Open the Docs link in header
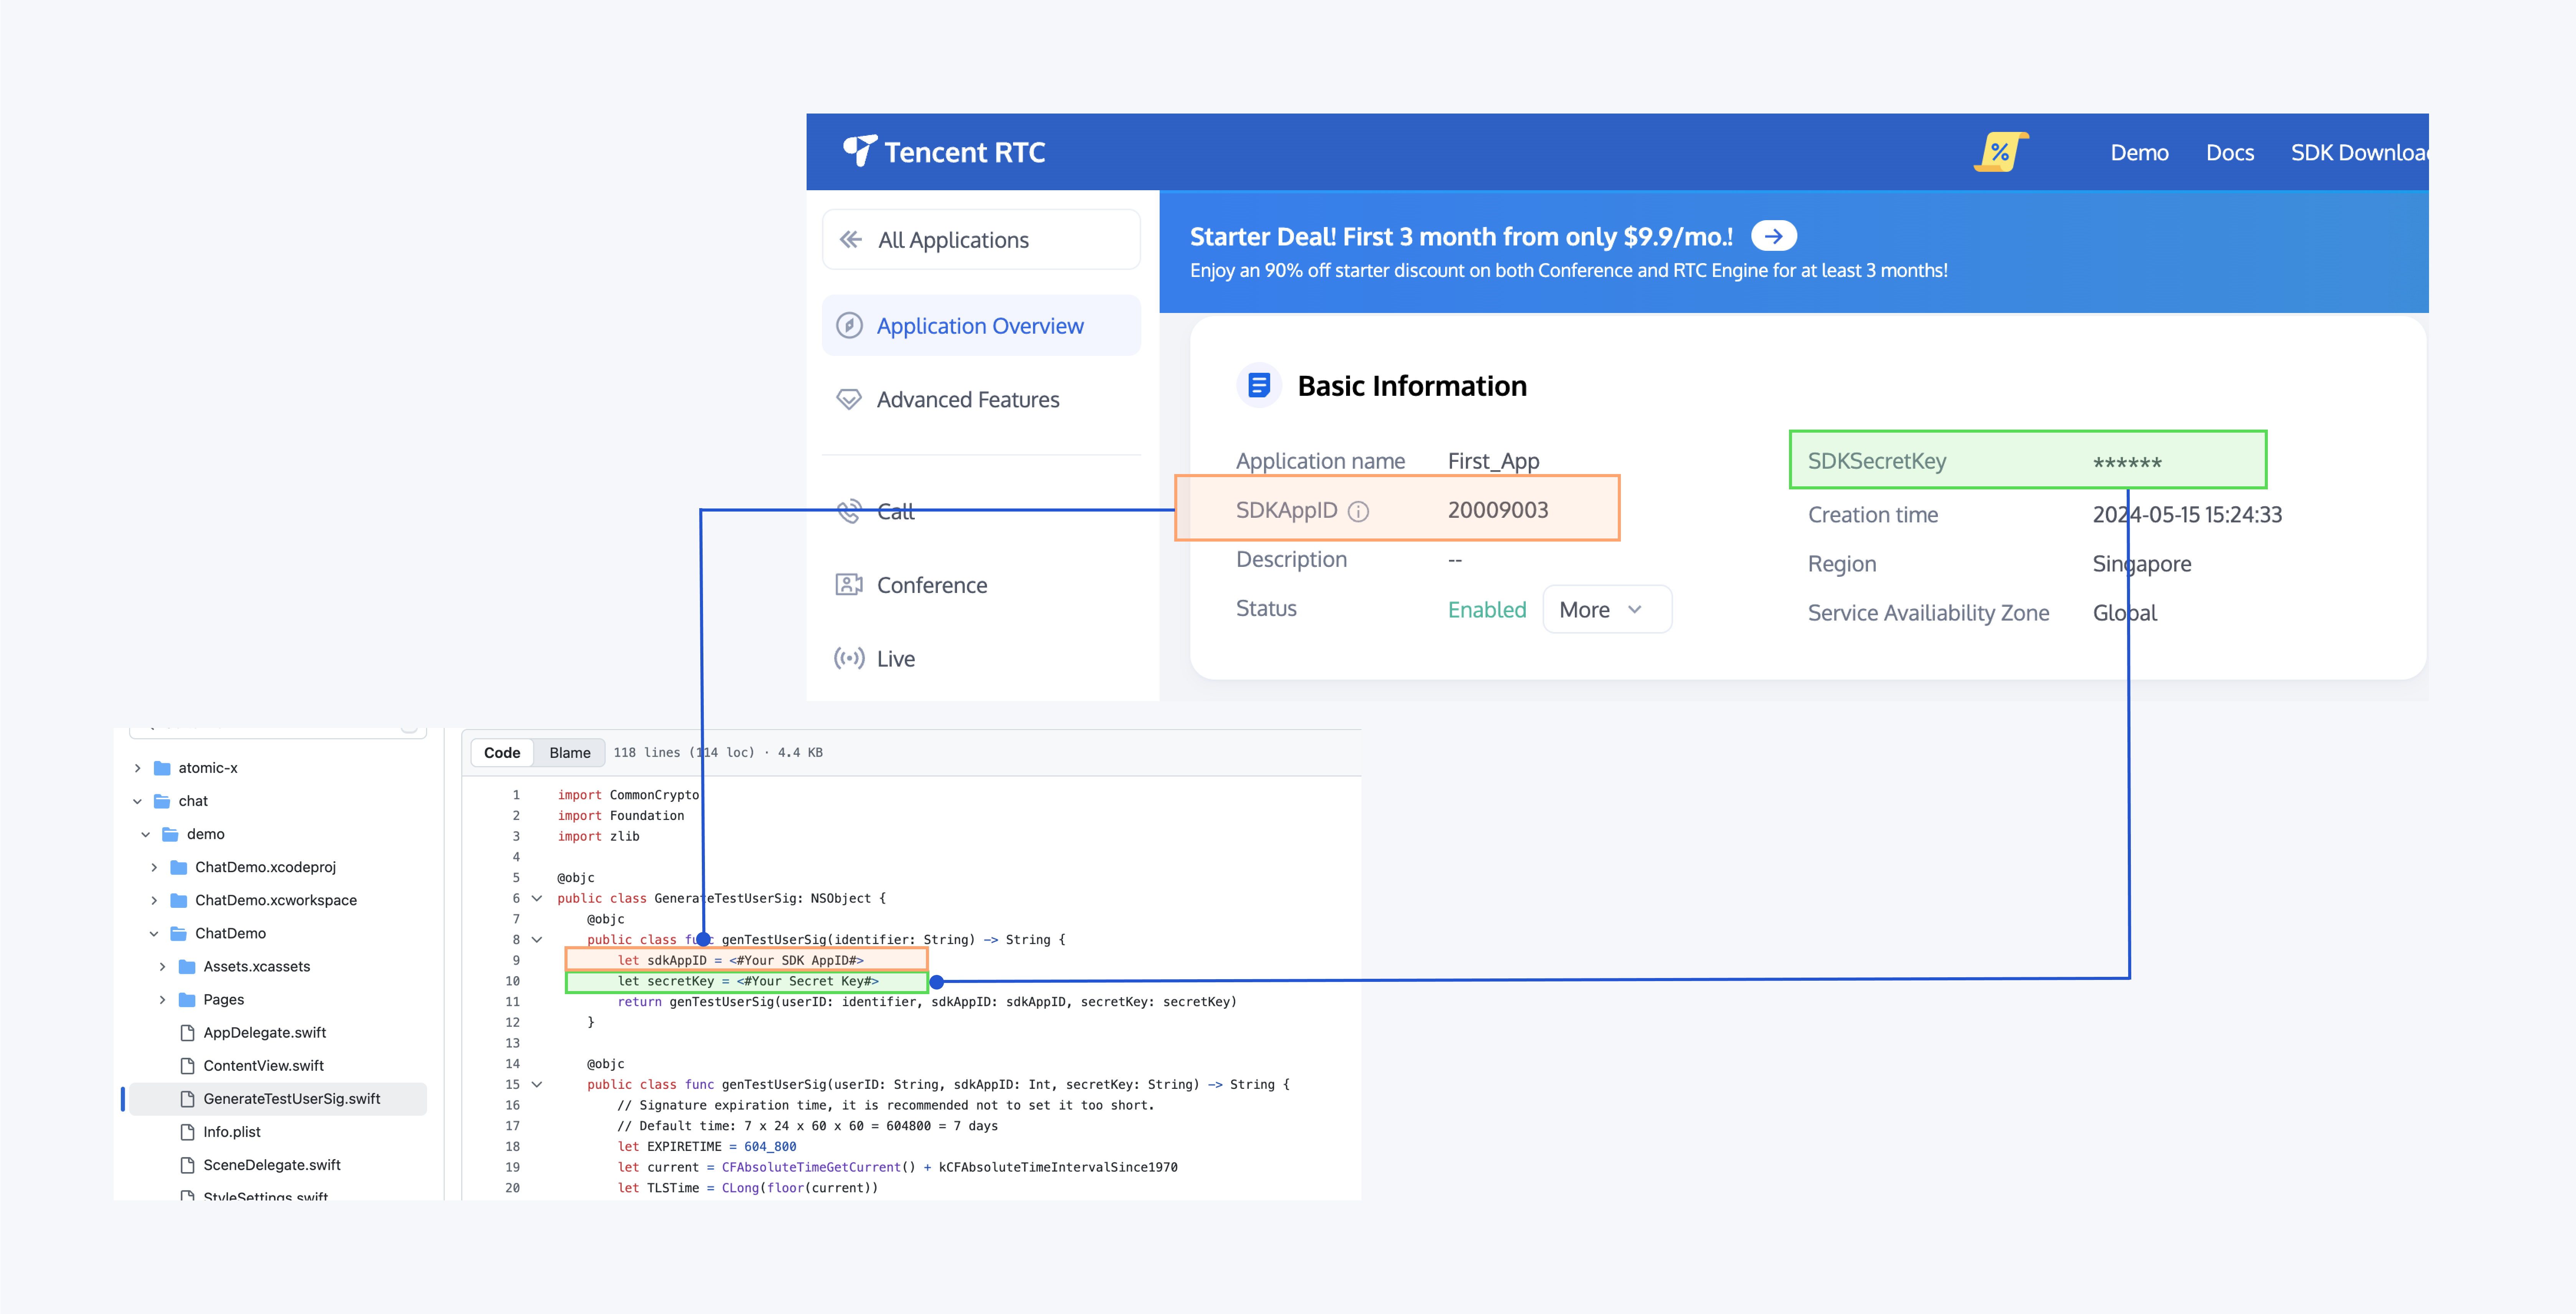The width and height of the screenshot is (2576, 1314). [x=2229, y=153]
